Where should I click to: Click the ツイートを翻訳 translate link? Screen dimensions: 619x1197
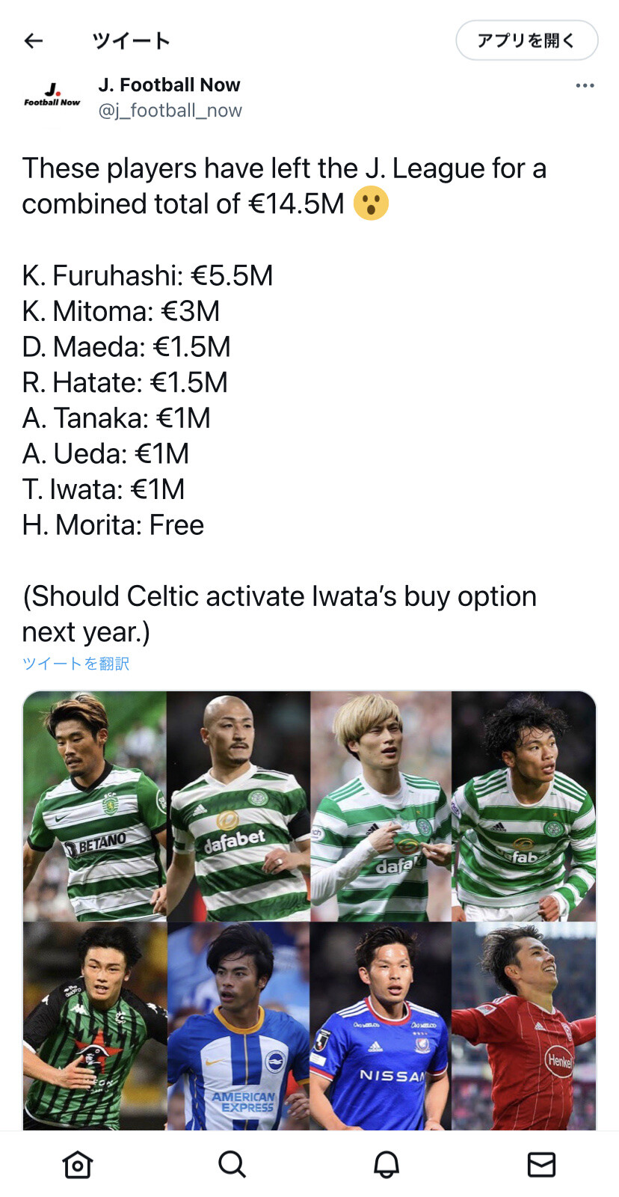pyautogui.click(x=76, y=664)
